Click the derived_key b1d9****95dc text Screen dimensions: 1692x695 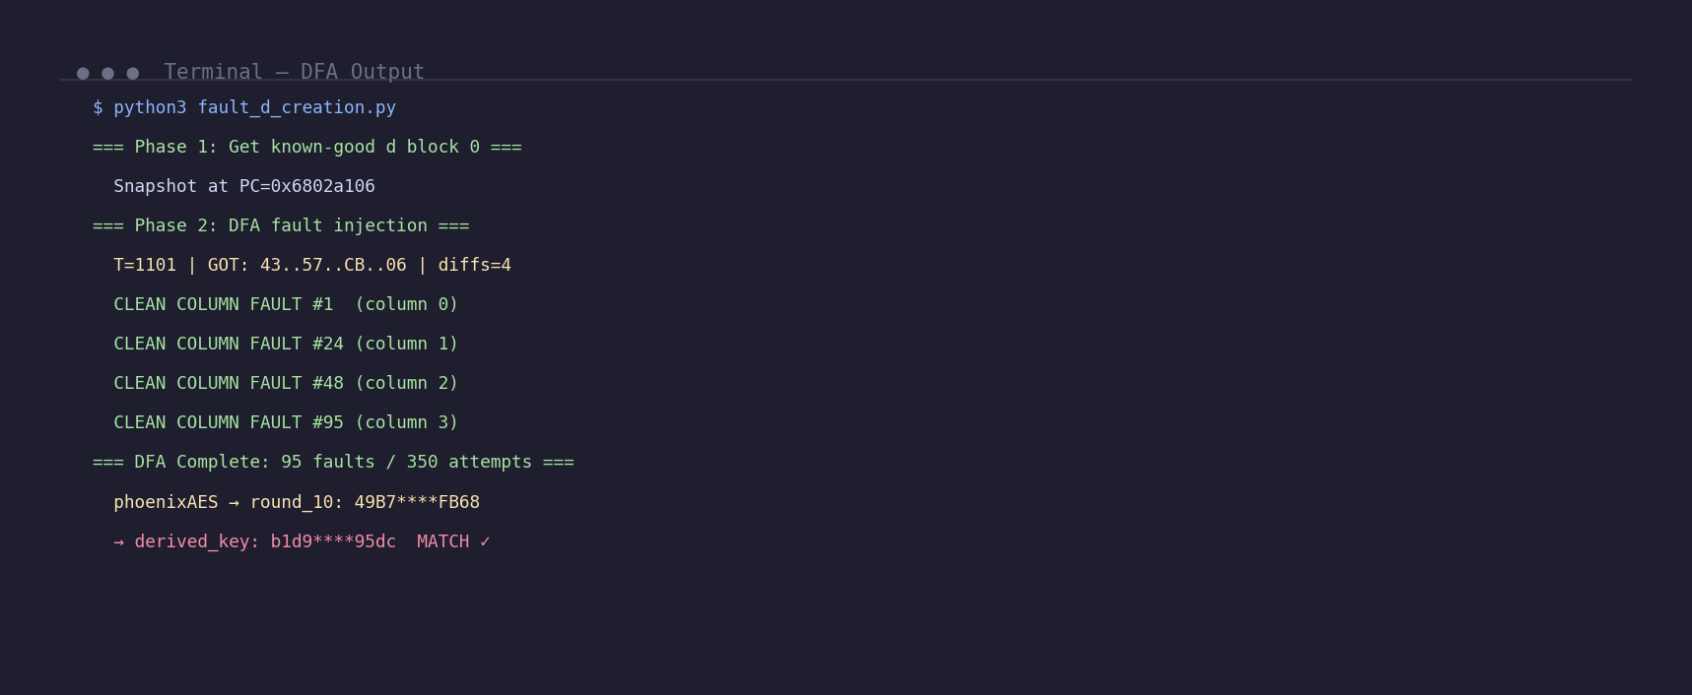click(x=265, y=541)
